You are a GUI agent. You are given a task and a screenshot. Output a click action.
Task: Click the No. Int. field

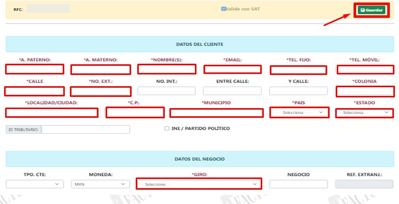[166, 91]
